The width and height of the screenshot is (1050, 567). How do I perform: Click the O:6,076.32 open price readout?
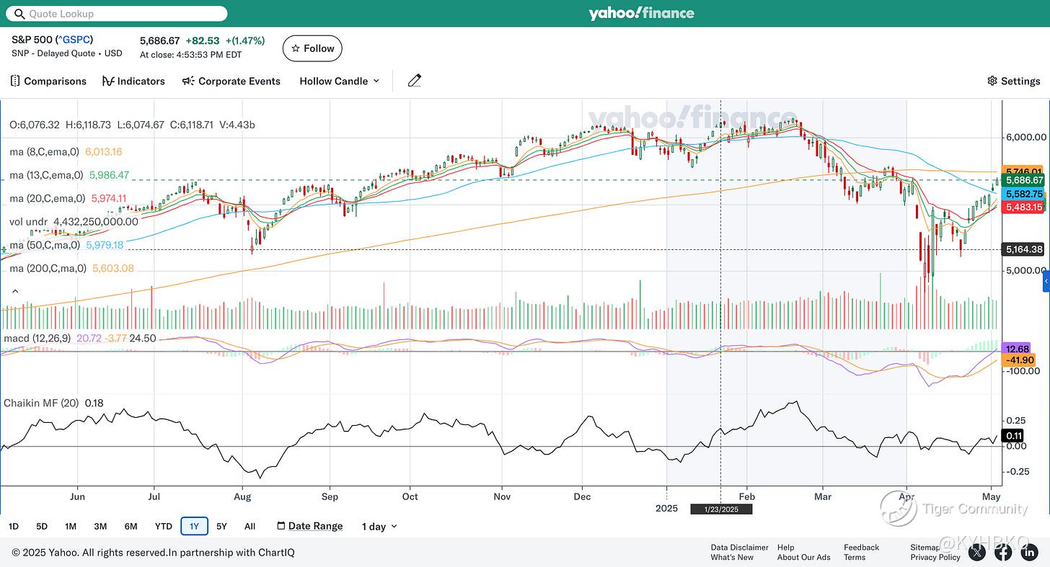[x=33, y=125]
